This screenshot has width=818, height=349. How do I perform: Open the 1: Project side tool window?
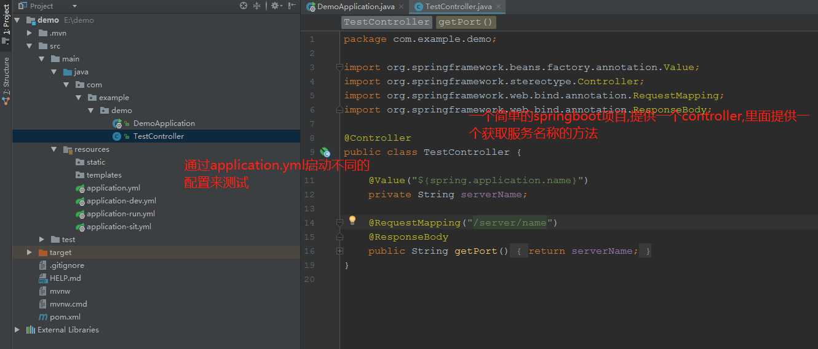click(6, 23)
